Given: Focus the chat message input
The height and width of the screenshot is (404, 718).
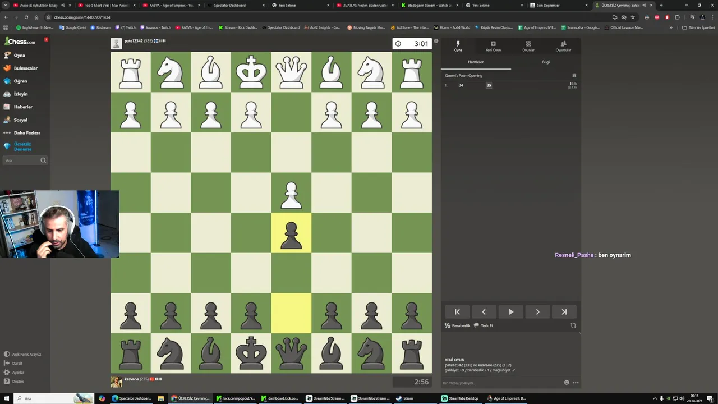Looking at the screenshot, I should click(x=501, y=383).
